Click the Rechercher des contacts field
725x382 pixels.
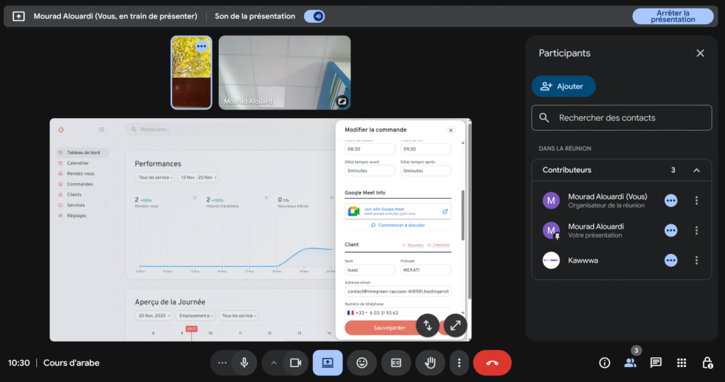pyautogui.click(x=621, y=118)
